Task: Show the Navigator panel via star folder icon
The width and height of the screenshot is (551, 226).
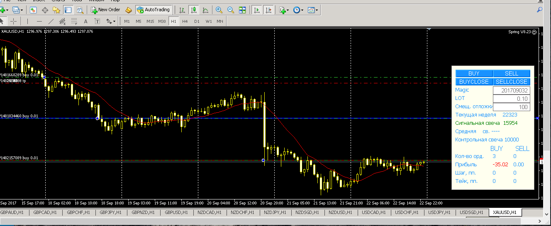Action: (57, 10)
